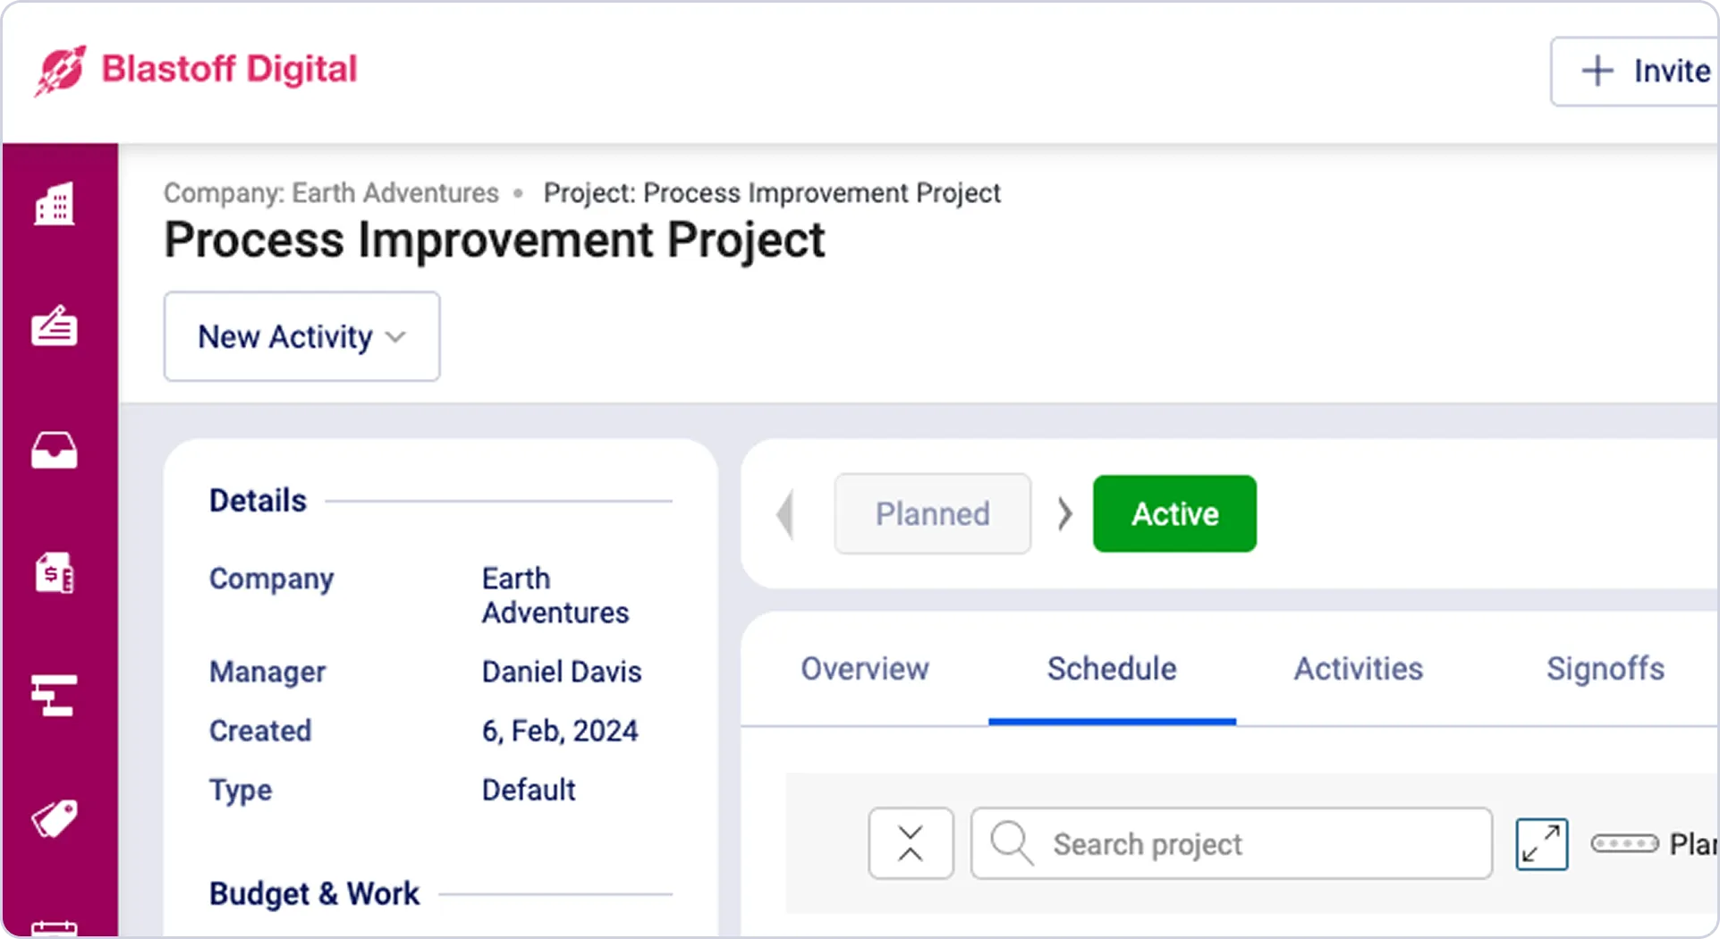This screenshot has width=1720, height=939.
Task: Open the inbox tray sidebar icon
Action: [x=55, y=450]
